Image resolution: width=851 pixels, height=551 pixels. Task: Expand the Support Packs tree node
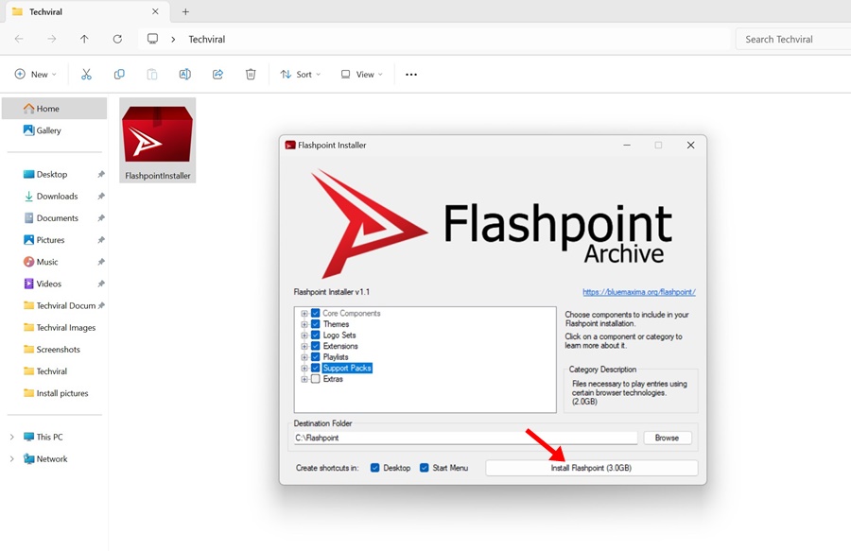click(x=304, y=369)
